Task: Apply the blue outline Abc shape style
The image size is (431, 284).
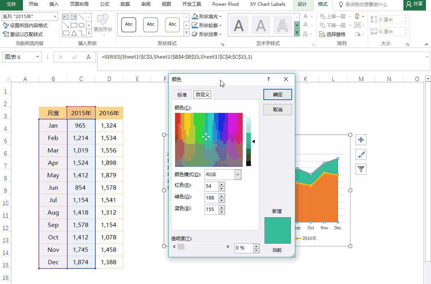Action: (x=151, y=25)
